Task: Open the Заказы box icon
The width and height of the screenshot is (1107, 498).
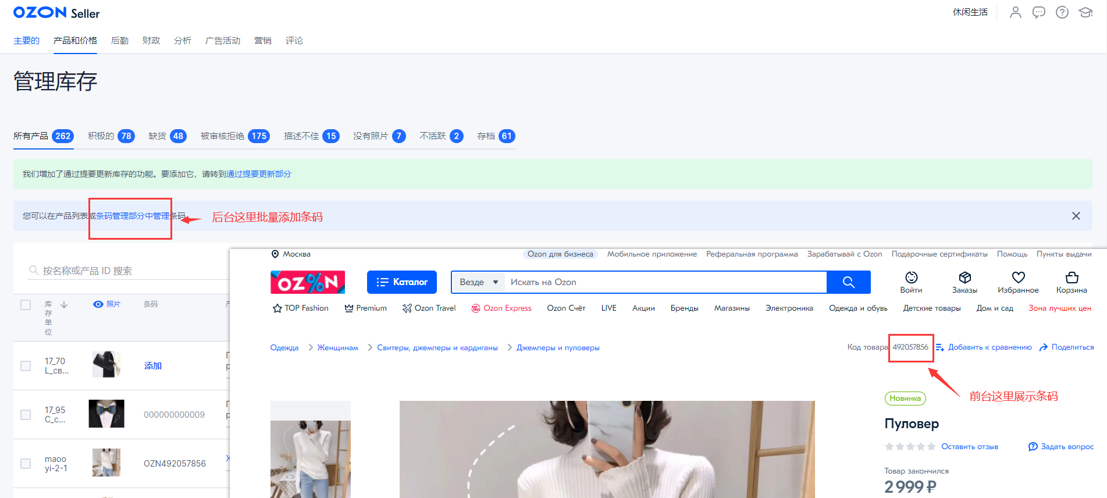Action: click(x=965, y=278)
